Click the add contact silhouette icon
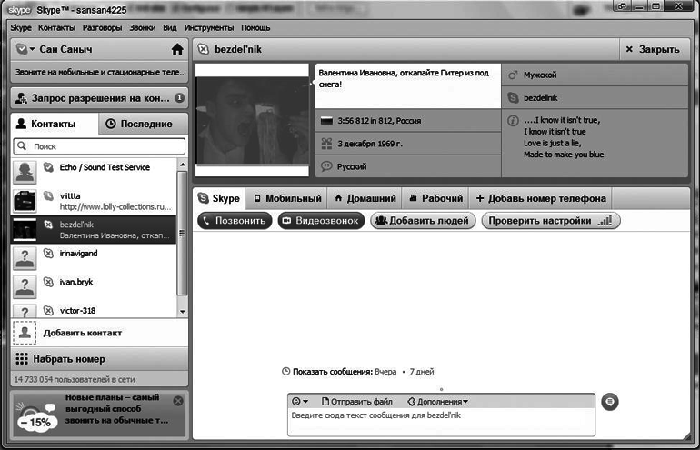Image resolution: width=700 pixels, height=450 pixels. point(25,333)
